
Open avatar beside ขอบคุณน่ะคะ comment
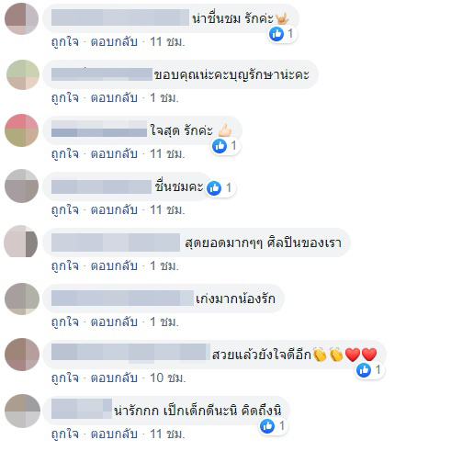[23, 74]
